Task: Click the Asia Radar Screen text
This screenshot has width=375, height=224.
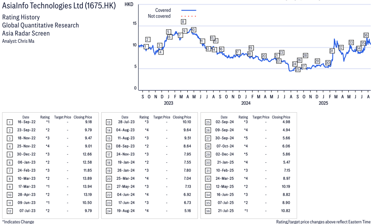Action: click(x=26, y=33)
